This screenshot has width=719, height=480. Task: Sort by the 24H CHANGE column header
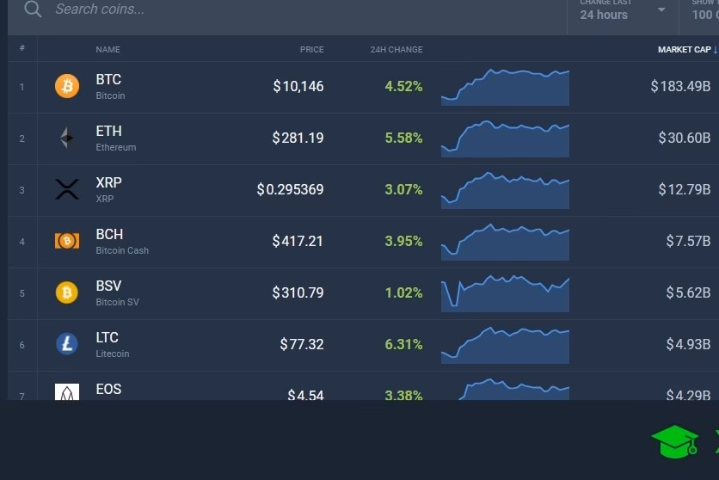point(396,50)
